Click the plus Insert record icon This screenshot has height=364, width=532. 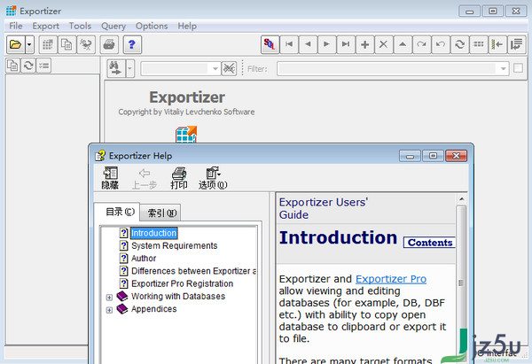pos(365,44)
